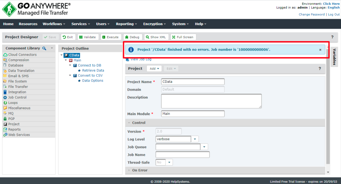Click the Main Module input field
This screenshot has height=184, width=341.
(193, 114)
